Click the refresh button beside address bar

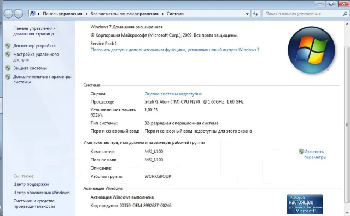coord(255,14)
